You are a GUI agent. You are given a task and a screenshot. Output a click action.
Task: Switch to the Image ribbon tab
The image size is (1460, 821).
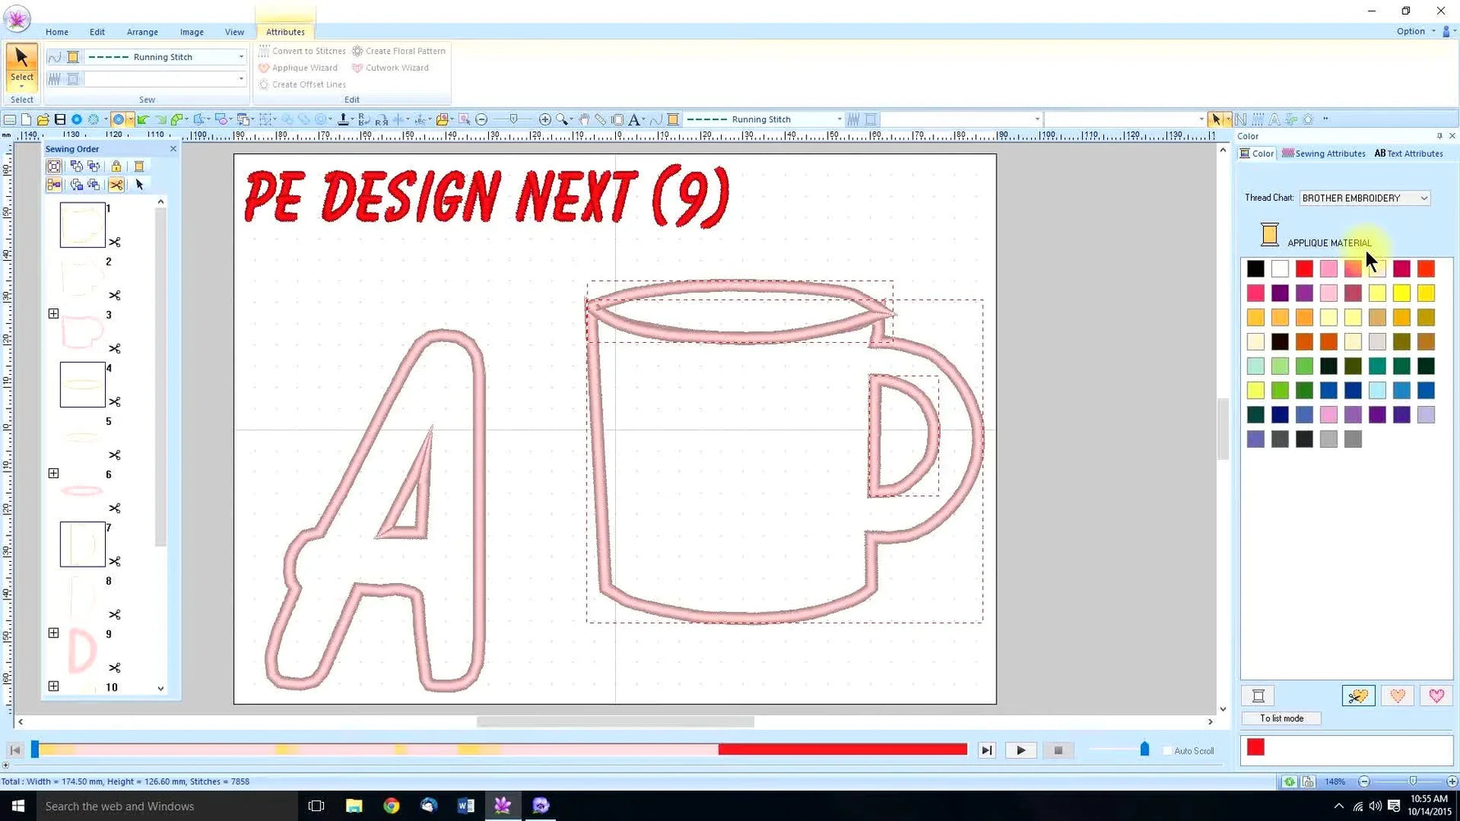(x=192, y=32)
